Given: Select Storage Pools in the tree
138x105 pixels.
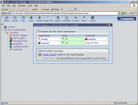Looking at the screenshot, I should pyautogui.click(x=20, y=41).
